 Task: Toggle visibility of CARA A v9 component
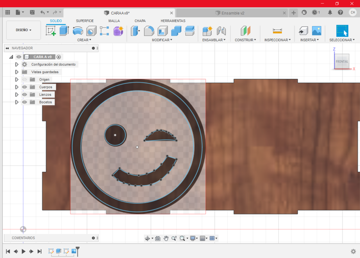click(19, 57)
